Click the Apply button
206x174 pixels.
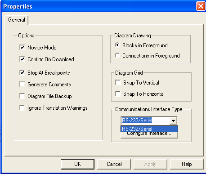pos(150,164)
